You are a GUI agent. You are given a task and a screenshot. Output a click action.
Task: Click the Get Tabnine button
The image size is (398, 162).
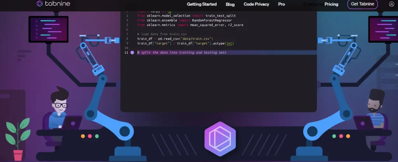pos(363,4)
